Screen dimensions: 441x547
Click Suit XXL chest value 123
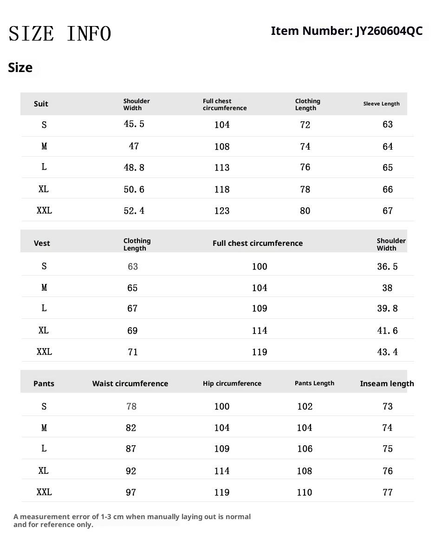tap(222, 211)
